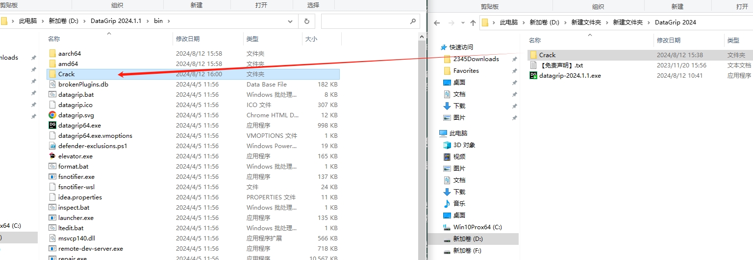Select the datagrip.ico file icon
Screen dimensions: 753x260
[x=52, y=105]
